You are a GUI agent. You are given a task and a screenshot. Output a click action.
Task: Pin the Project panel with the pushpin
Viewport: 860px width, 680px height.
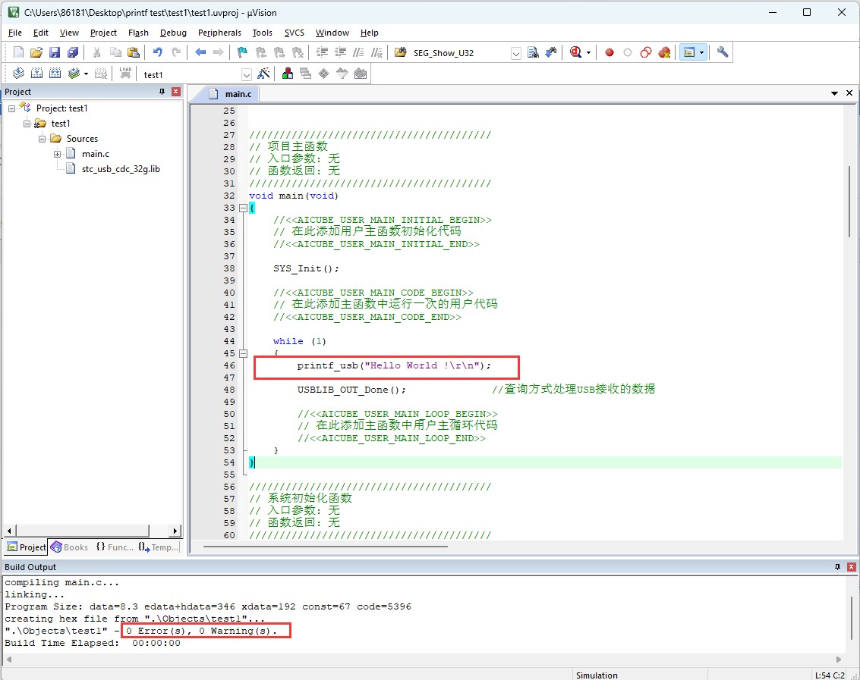point(162,92)
